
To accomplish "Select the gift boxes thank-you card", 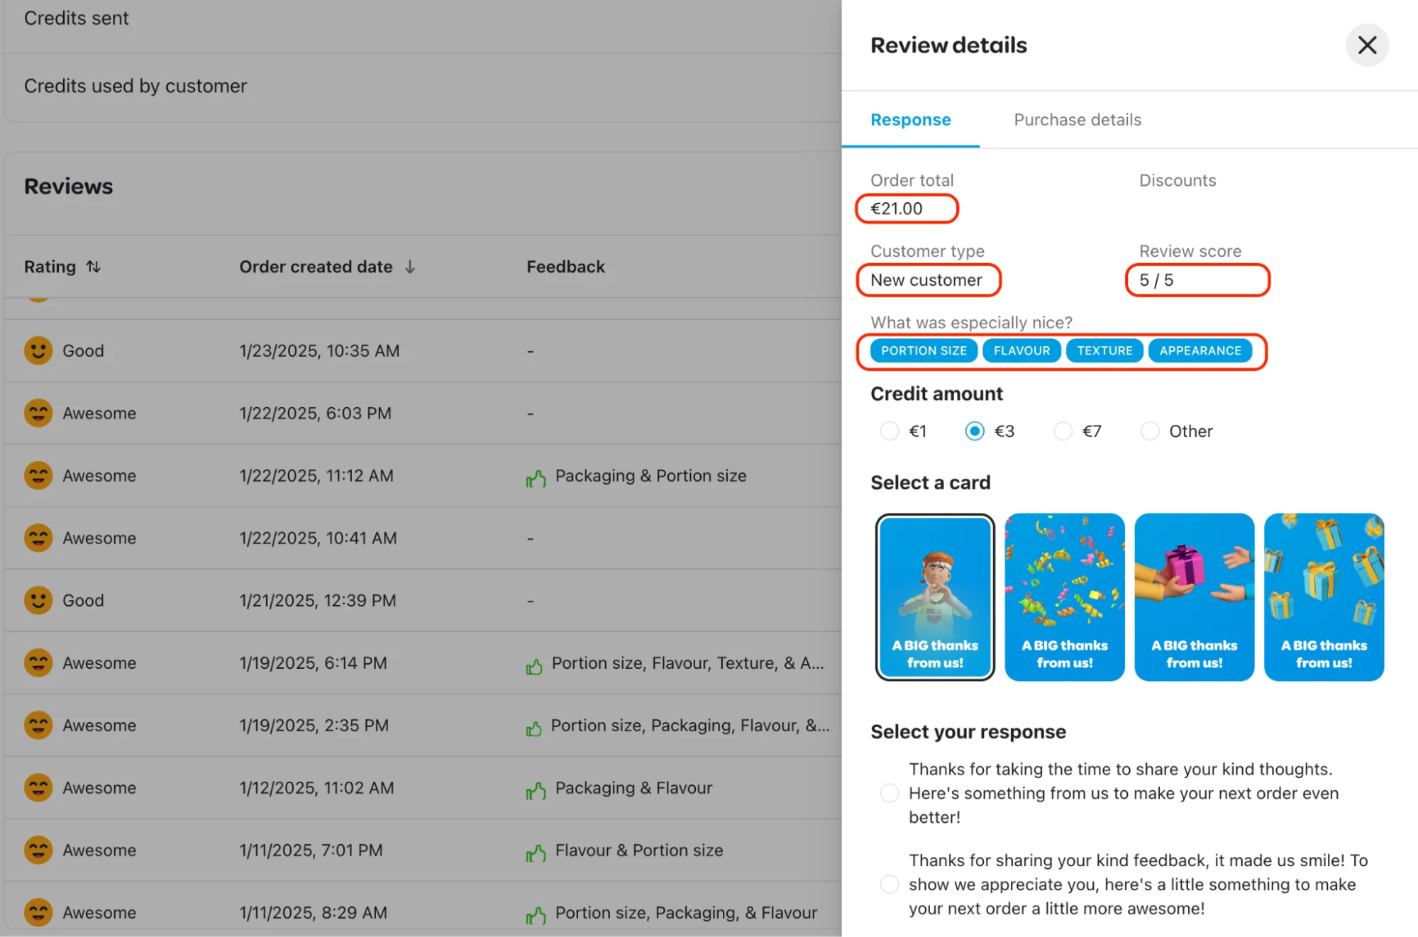I will 1324,597.
